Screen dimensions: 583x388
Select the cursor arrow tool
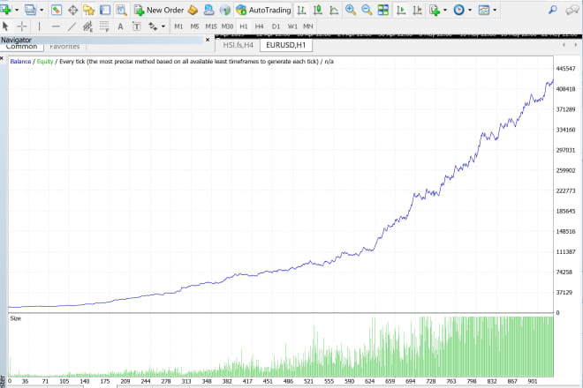[5, 26]
